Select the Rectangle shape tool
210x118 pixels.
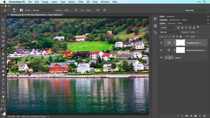(x=3, y=92)
